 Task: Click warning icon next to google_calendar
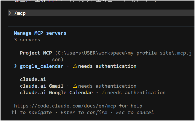pyautogui.click(x=75, y=66)
